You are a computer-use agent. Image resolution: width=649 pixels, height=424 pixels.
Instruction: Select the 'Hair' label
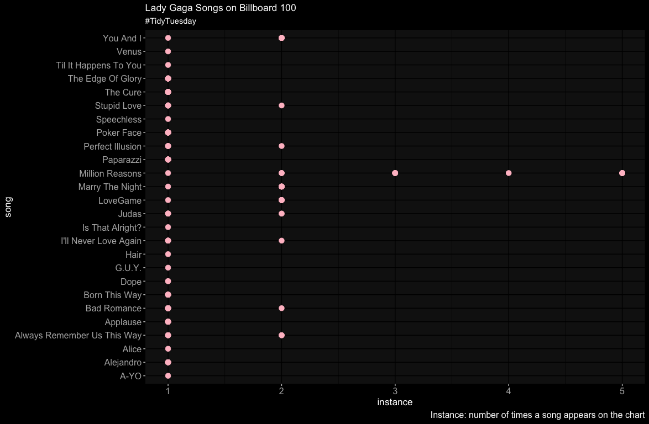pos(134,255)
